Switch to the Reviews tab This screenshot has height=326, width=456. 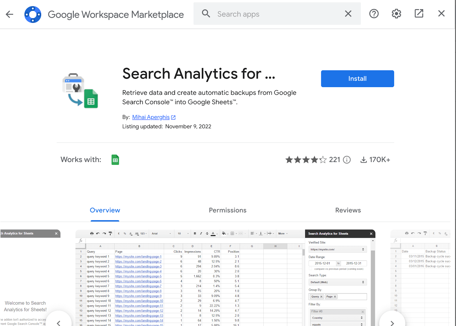[348, 210]
